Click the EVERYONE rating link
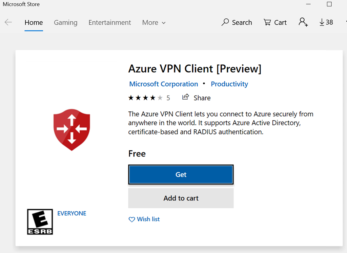Image resolution: width=347 pixels, height=253 pixels. pyautogui.click(x=72, y=213)
